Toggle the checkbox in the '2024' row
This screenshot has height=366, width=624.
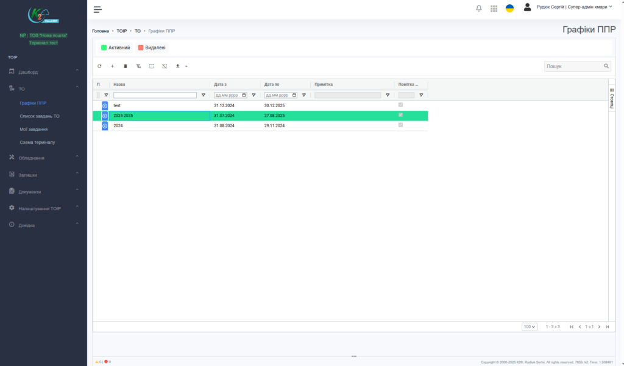(400, 125)
